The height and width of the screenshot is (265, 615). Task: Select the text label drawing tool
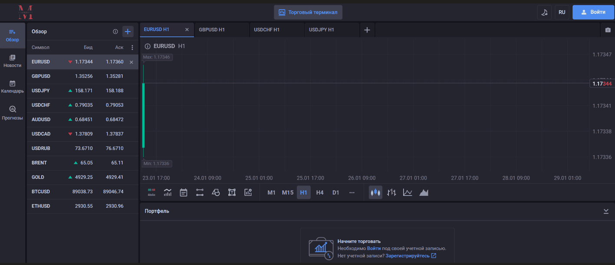pos(232,193)
